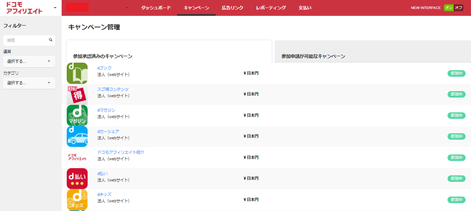
Task: Click the red account name box in header
Action: point(77,7)
